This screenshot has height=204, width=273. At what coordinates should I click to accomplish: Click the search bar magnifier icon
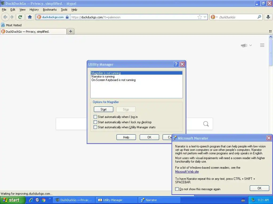259,17
